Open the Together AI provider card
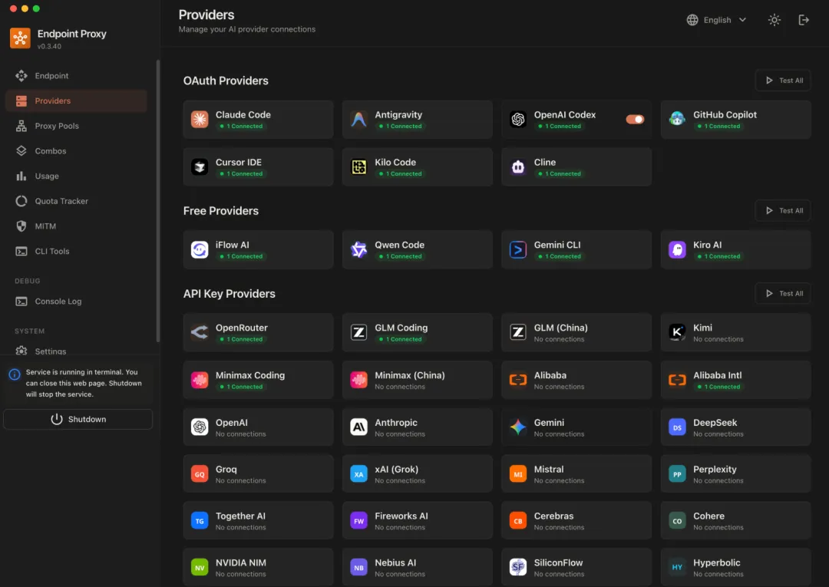 coord(258,520)
